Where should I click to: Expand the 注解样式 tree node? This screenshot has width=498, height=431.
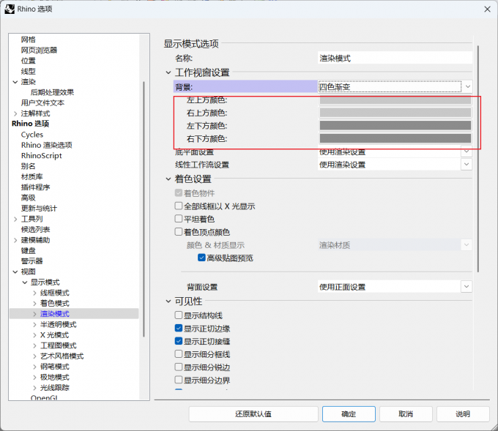click(x=15, y=113)
